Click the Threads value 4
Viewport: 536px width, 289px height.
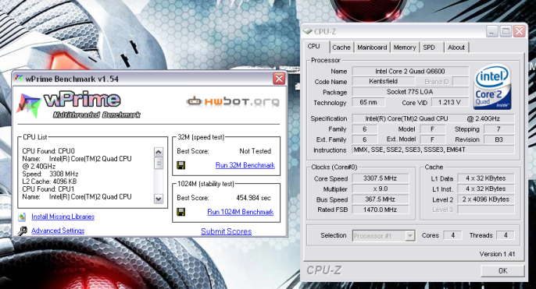click(506, 235)
